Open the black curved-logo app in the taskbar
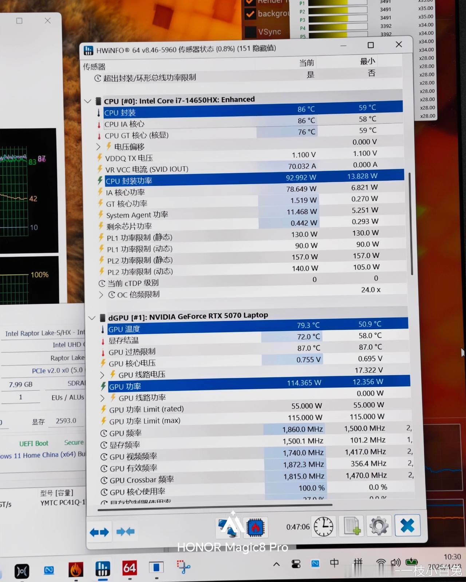 [x=21, y=571]
